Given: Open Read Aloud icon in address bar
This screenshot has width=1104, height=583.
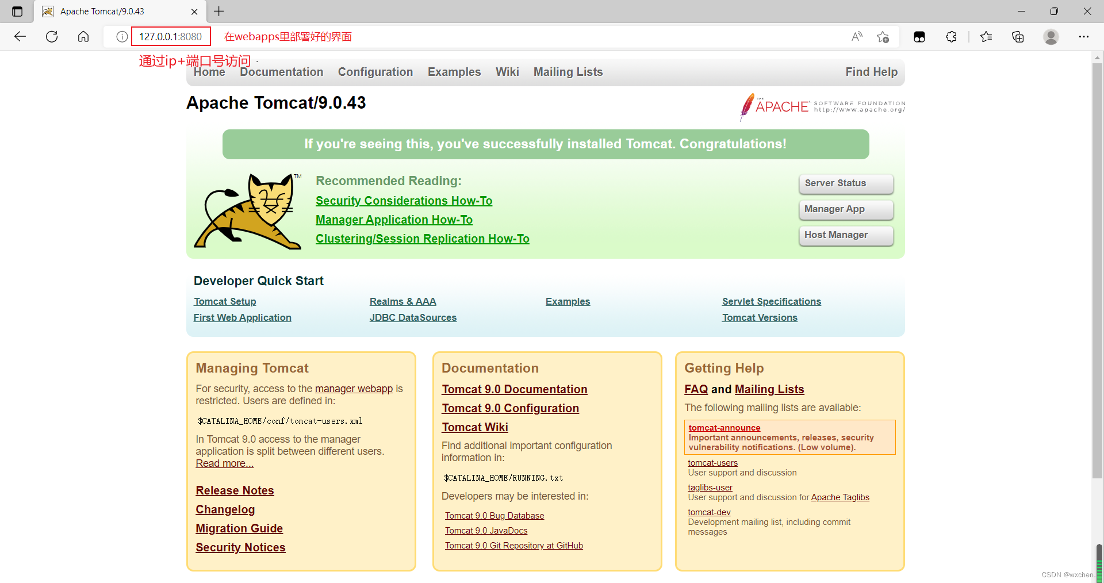Looking at the screenshot, I should point(857,37).
